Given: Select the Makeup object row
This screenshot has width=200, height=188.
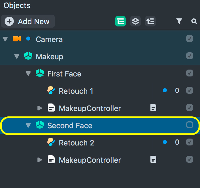Looking at the screenshot, I should (50, 56).
